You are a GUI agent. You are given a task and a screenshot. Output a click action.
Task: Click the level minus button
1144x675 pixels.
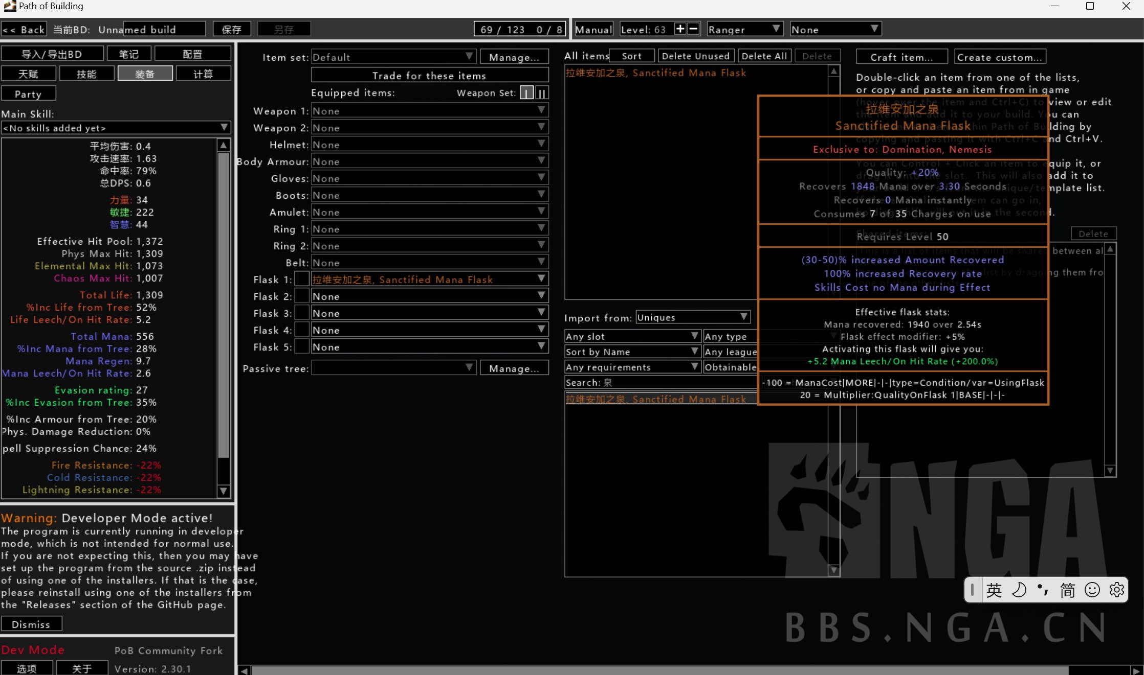693,29
